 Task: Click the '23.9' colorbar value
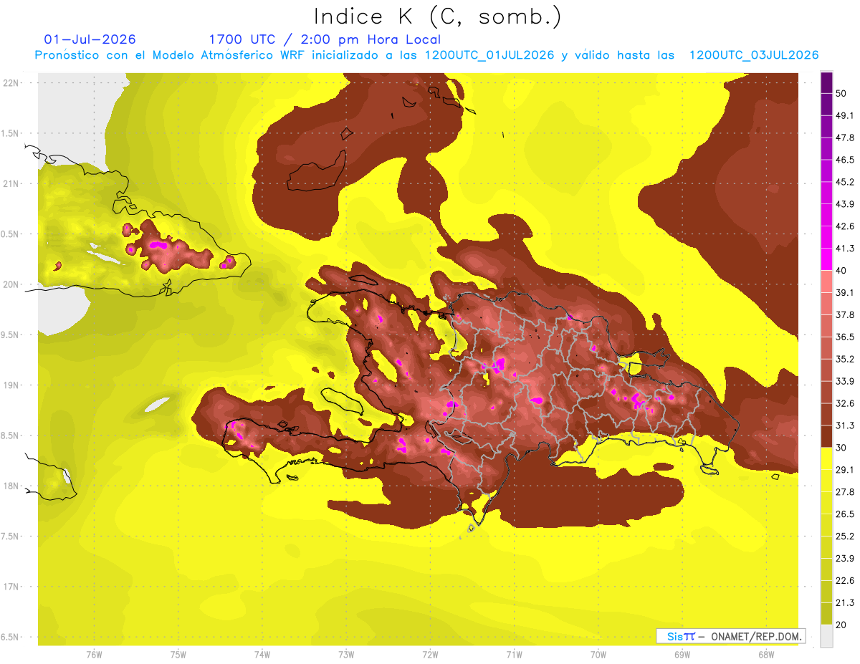(x=846, y=558)
